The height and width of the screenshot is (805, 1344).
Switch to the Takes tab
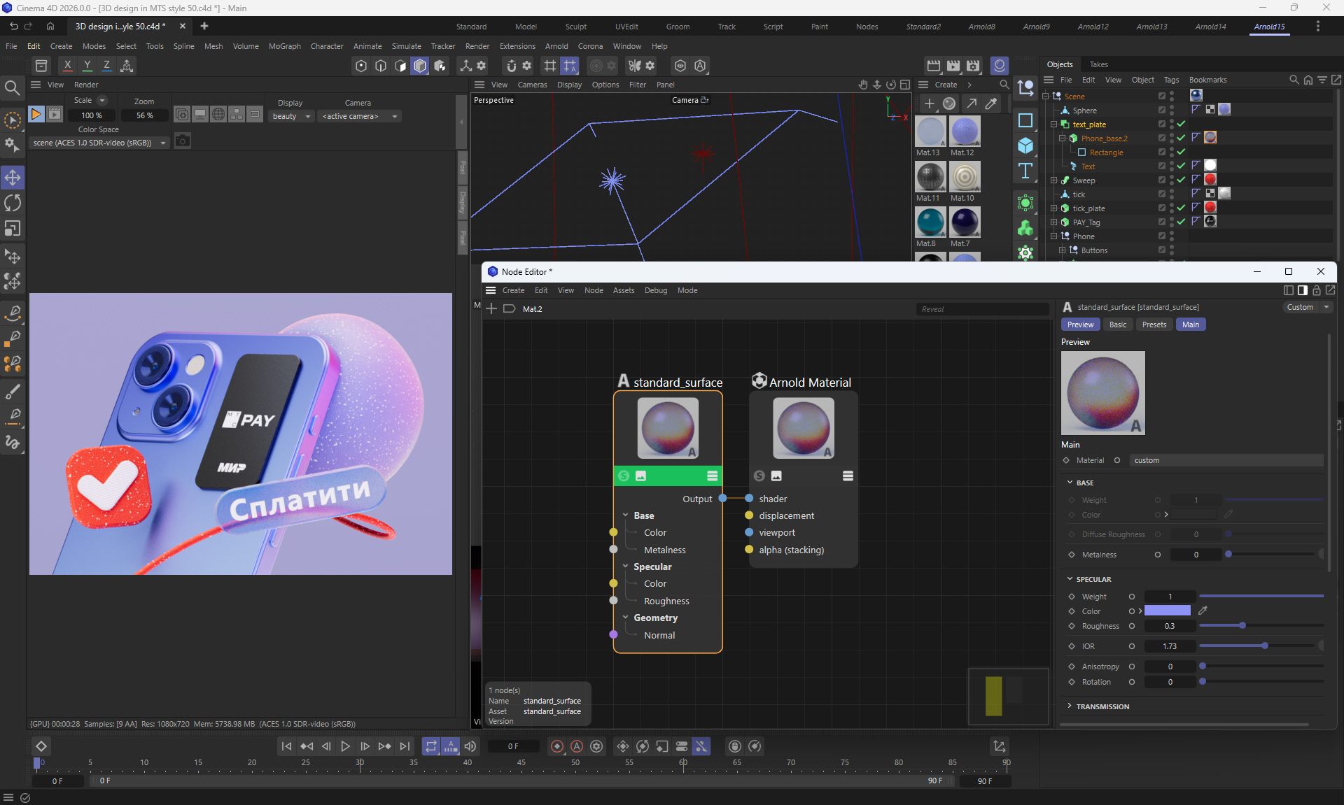click(1098, 64)
